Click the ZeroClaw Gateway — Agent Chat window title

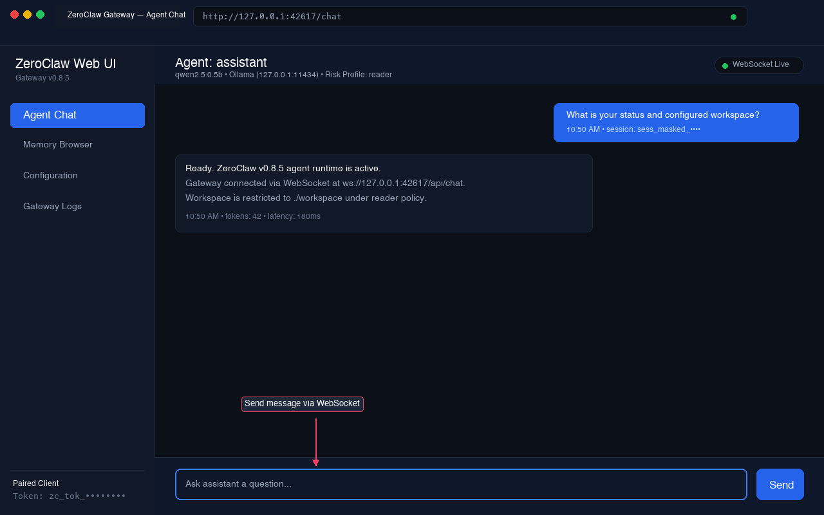pos(127,14)
